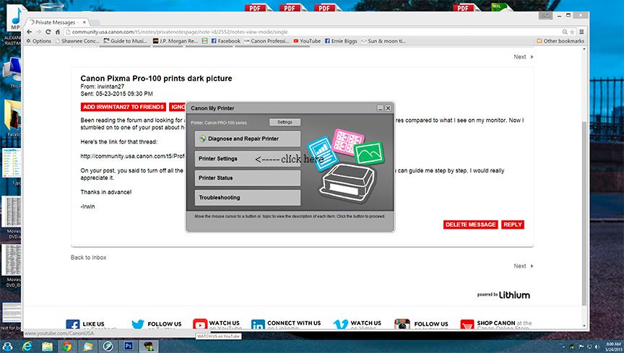Click the Delete Message button
The image size is (624, 353).
470,225
